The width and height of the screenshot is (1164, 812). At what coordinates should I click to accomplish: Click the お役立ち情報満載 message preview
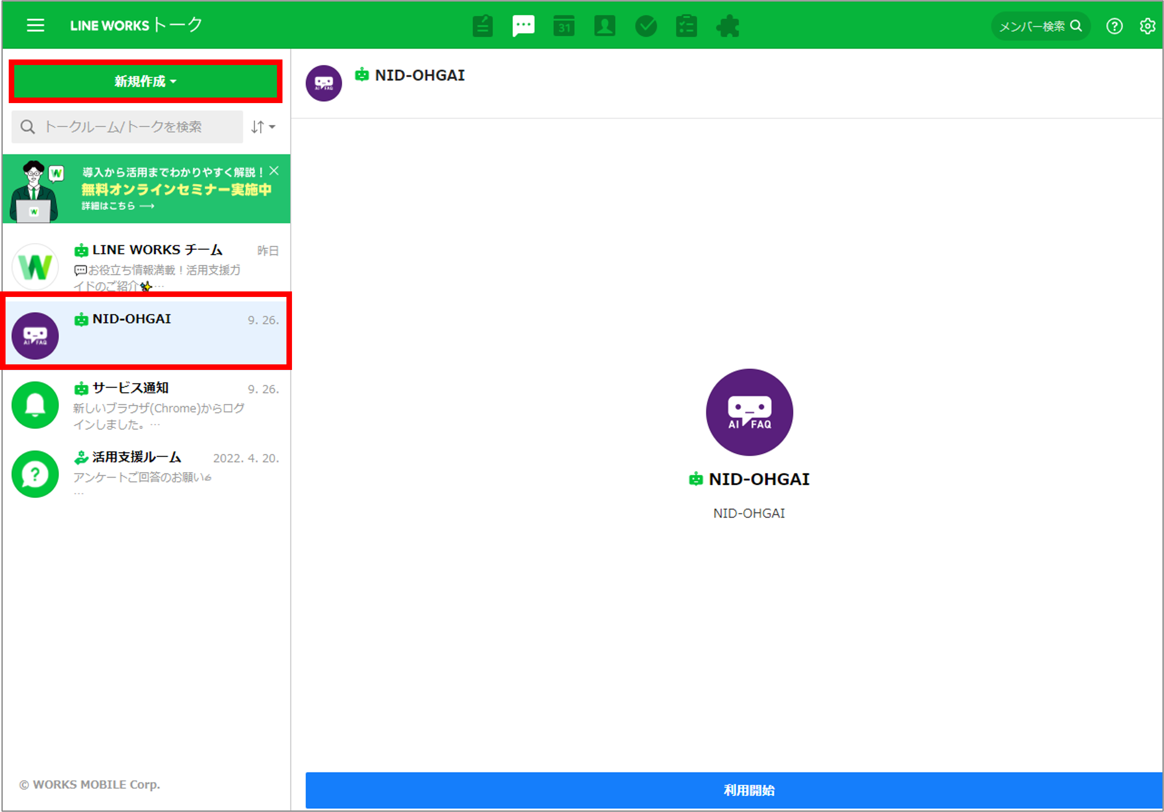pos(158,278)
